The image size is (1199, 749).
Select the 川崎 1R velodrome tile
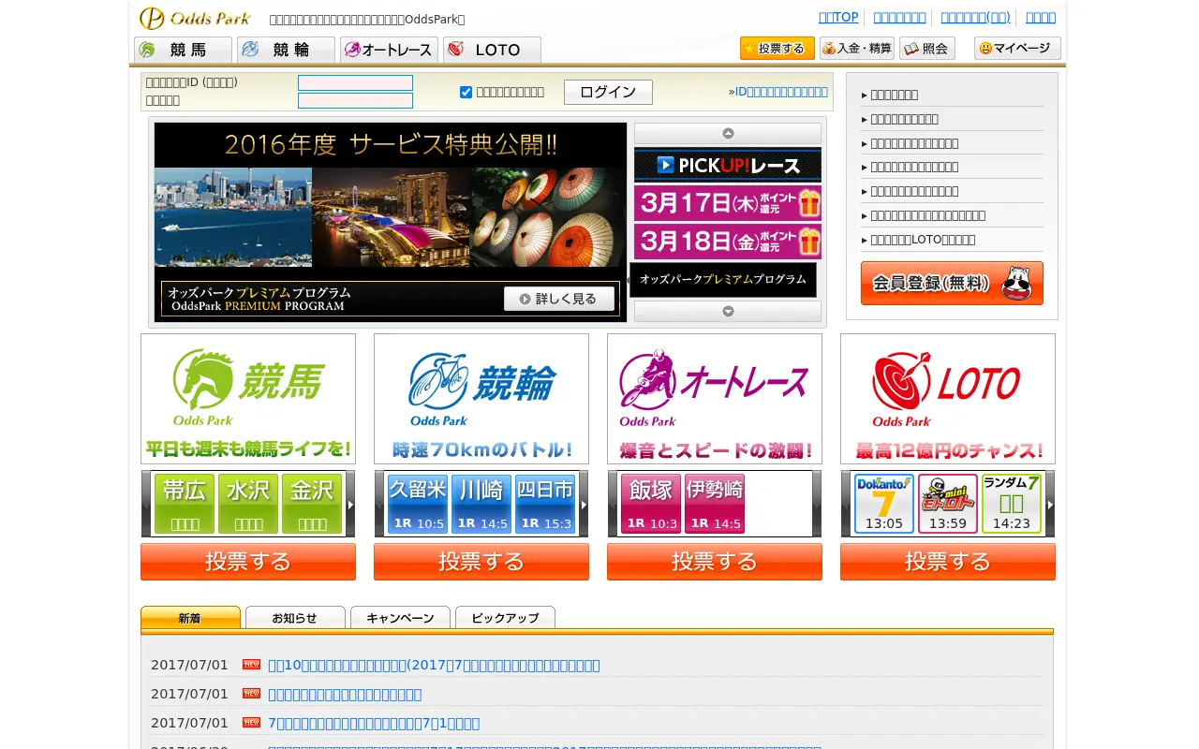[481, 504]
